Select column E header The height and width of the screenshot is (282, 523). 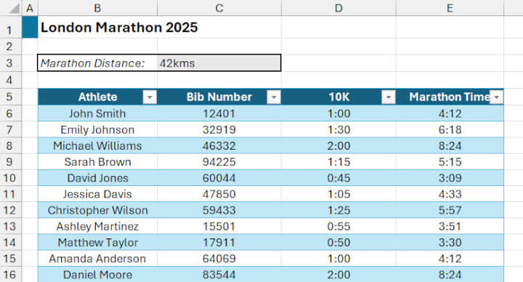450,8
